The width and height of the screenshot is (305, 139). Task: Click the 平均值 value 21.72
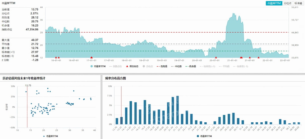(x=35, y=44)
